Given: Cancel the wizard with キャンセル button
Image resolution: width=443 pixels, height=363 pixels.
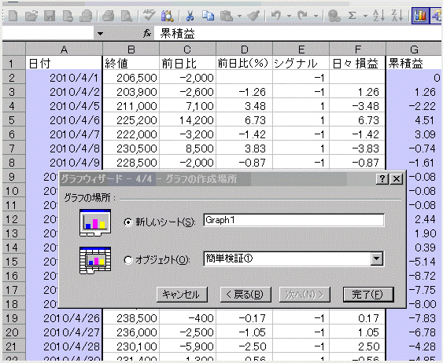Looking at the screenshot, I should (182, 295).
